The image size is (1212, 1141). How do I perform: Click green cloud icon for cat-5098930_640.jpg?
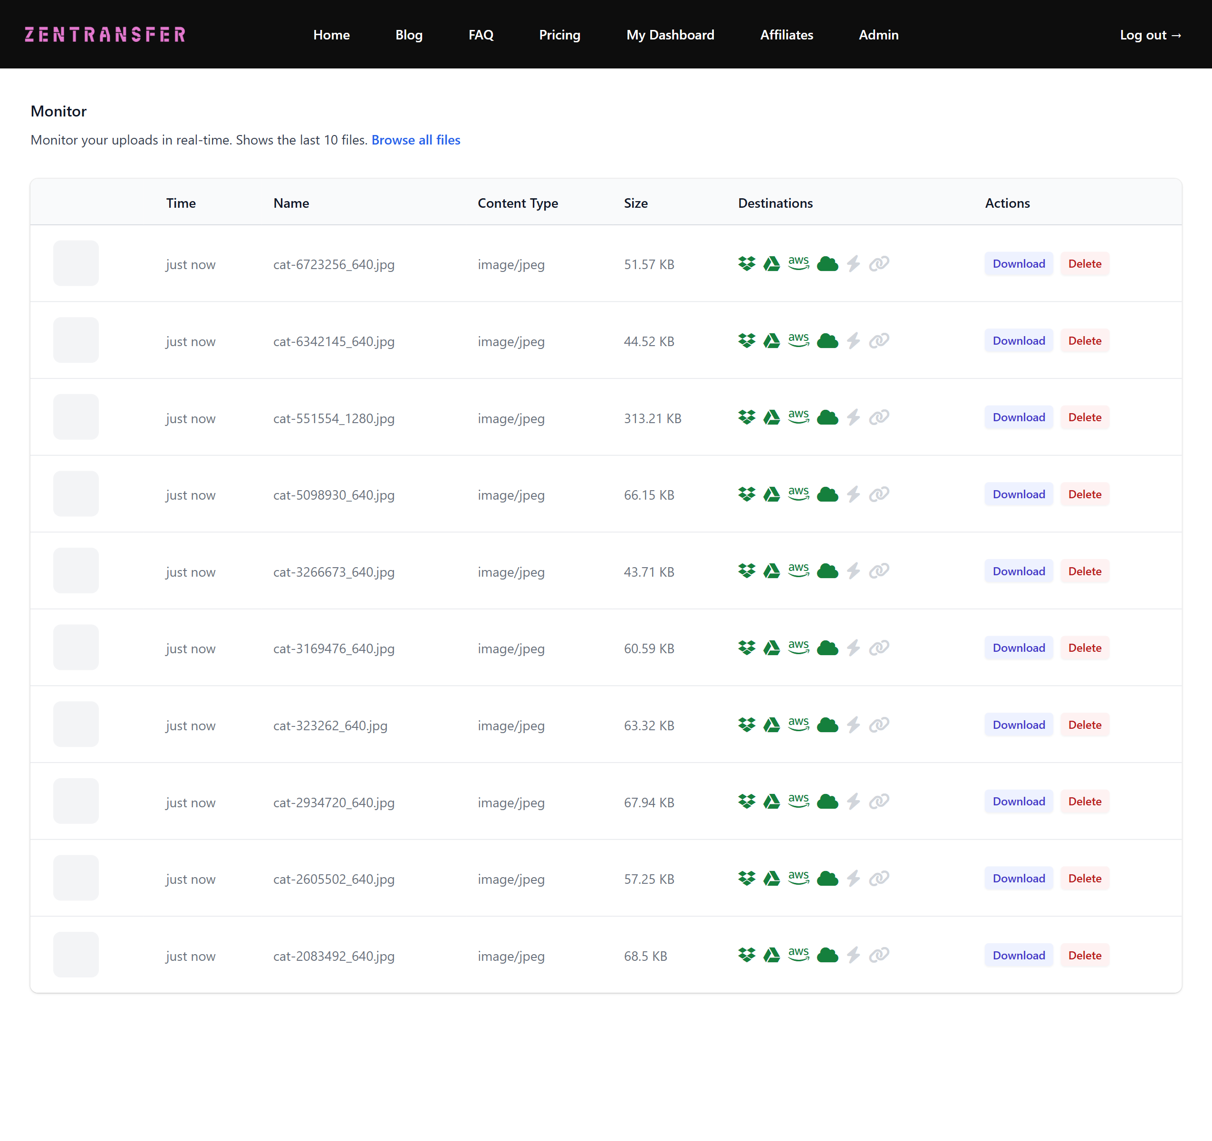(827, 494)
